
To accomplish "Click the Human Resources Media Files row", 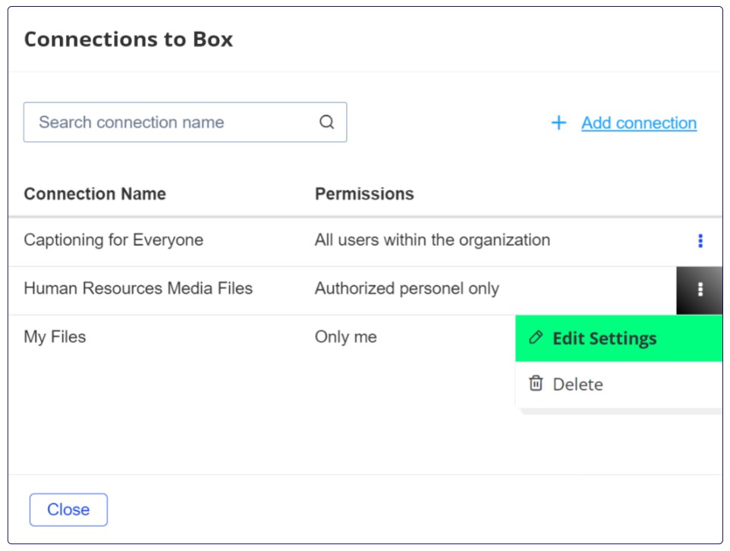I will pos(228,289).
